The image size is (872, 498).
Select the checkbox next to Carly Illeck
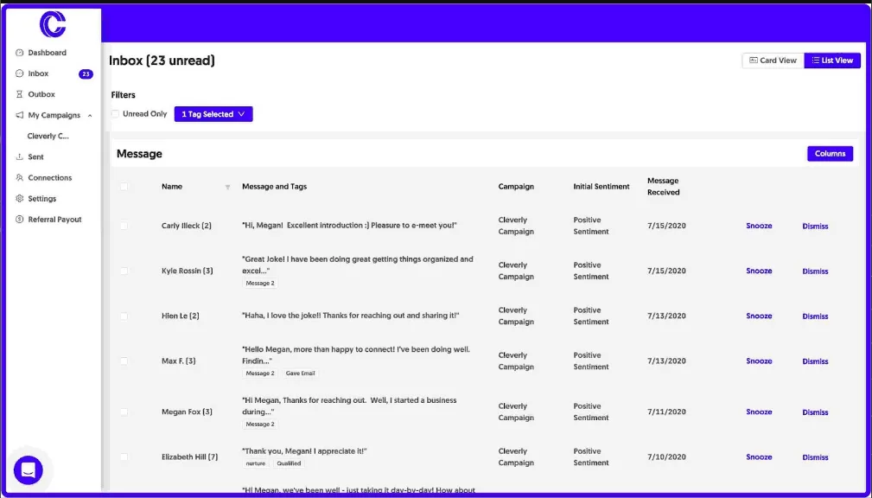coord(125,226)
